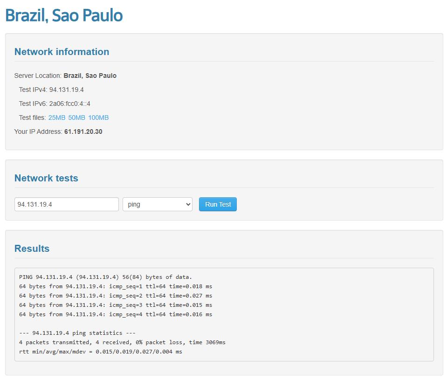The height and width of the screenshot is (381, 447).
Task: Click the PING header line in results
Action: [105, 277]
